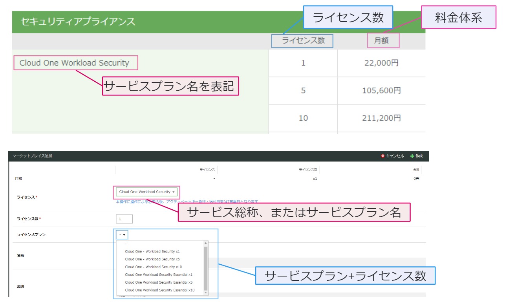
Task: Click the red キャンセル cancel icon
Action: [x=383, y=156]
